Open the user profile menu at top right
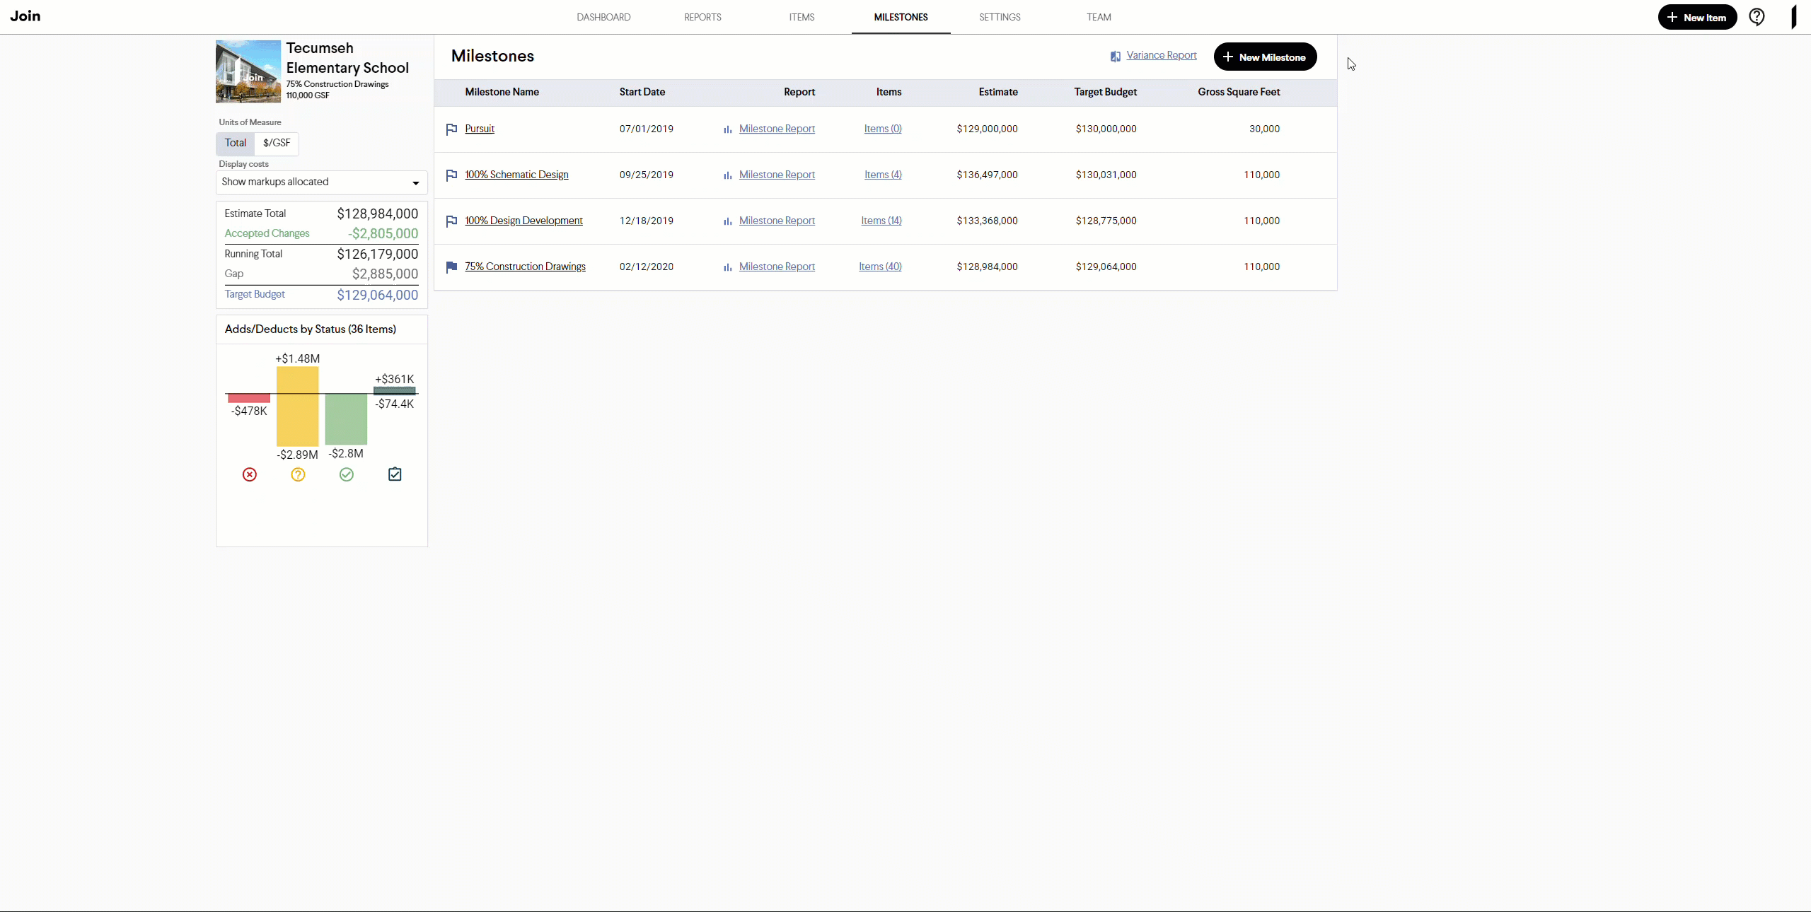 (1793, 17)
